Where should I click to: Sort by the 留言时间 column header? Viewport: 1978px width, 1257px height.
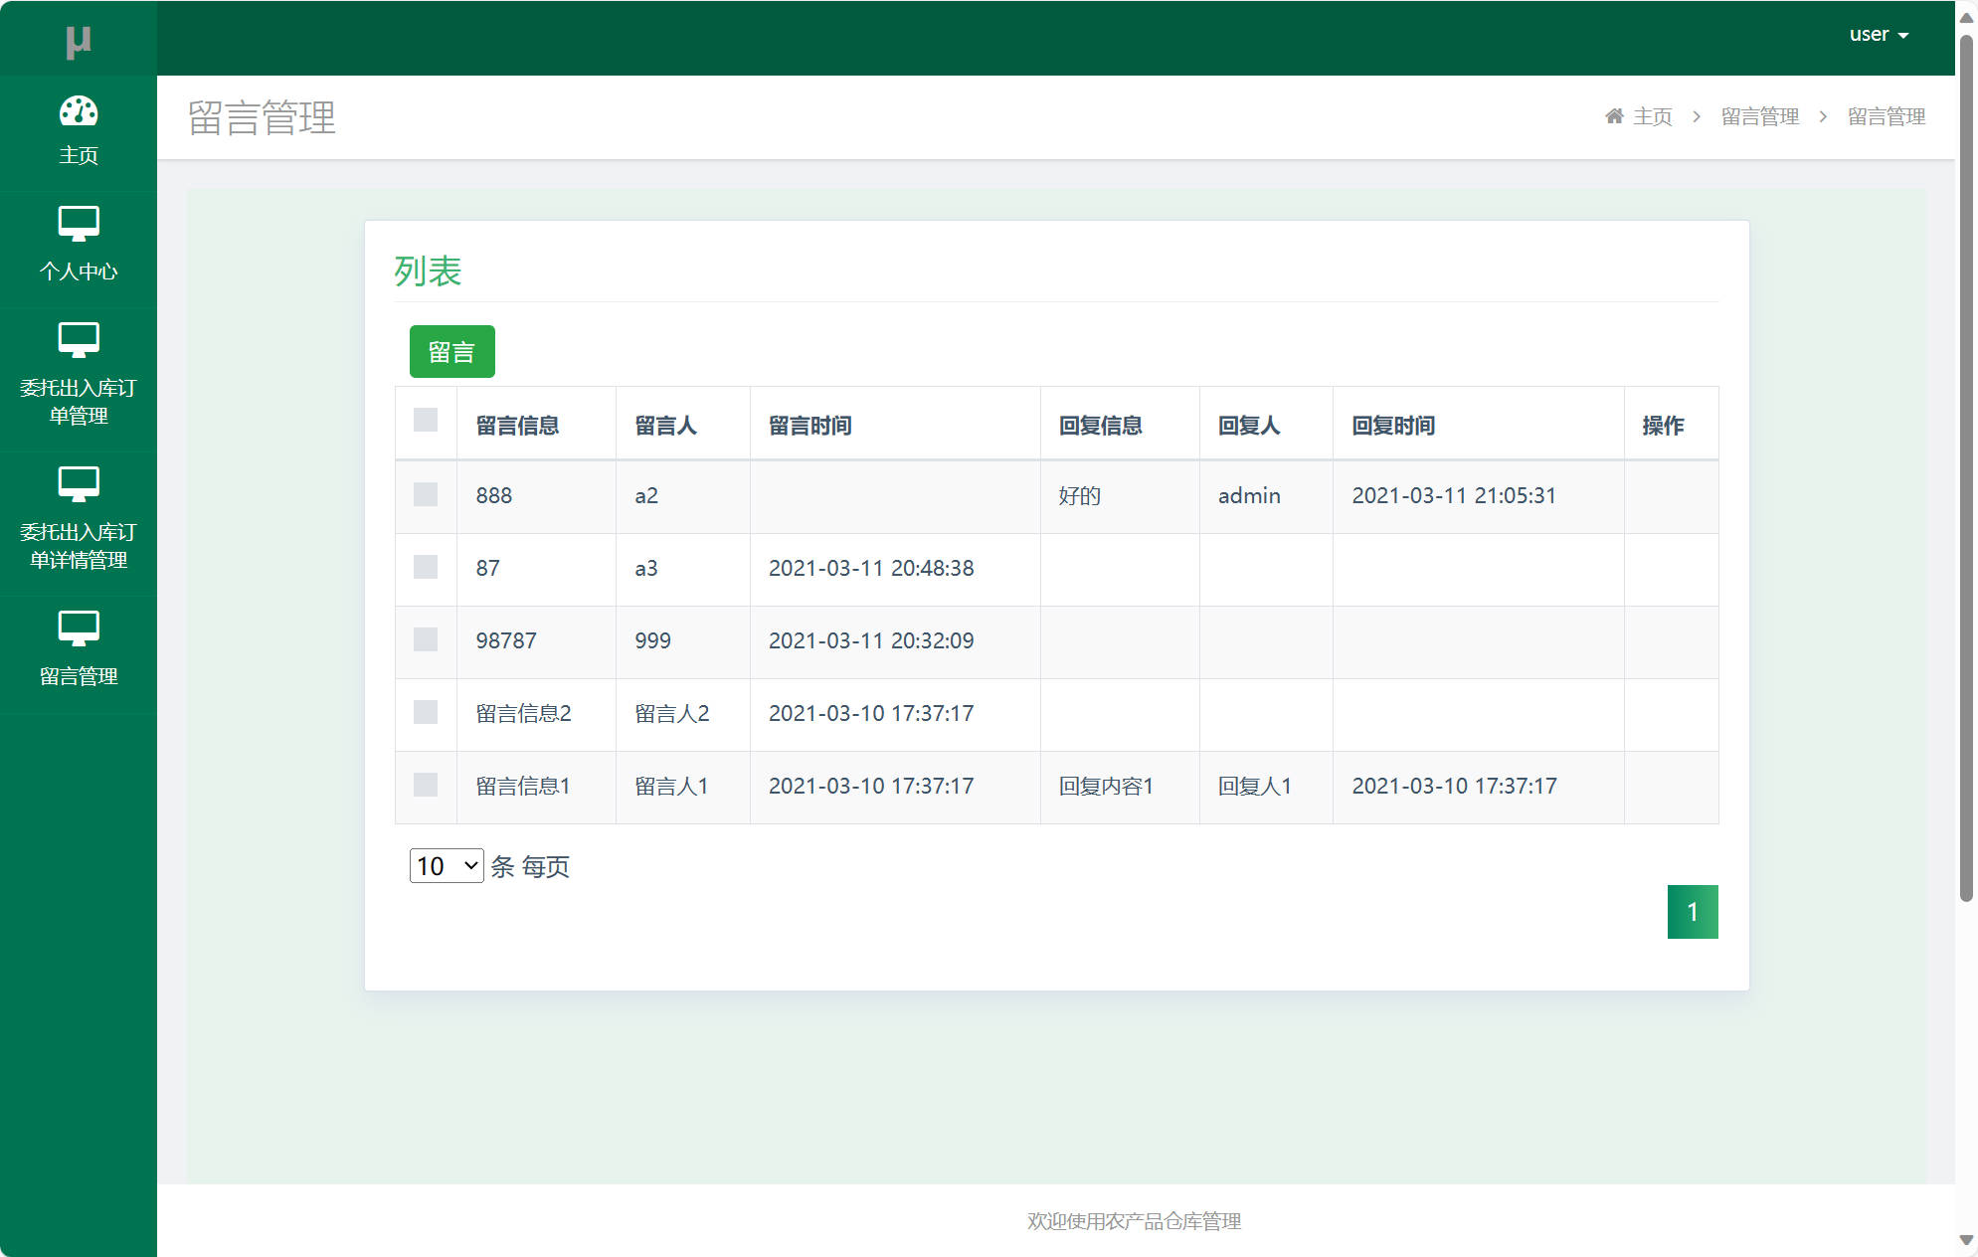pos(810,425)
